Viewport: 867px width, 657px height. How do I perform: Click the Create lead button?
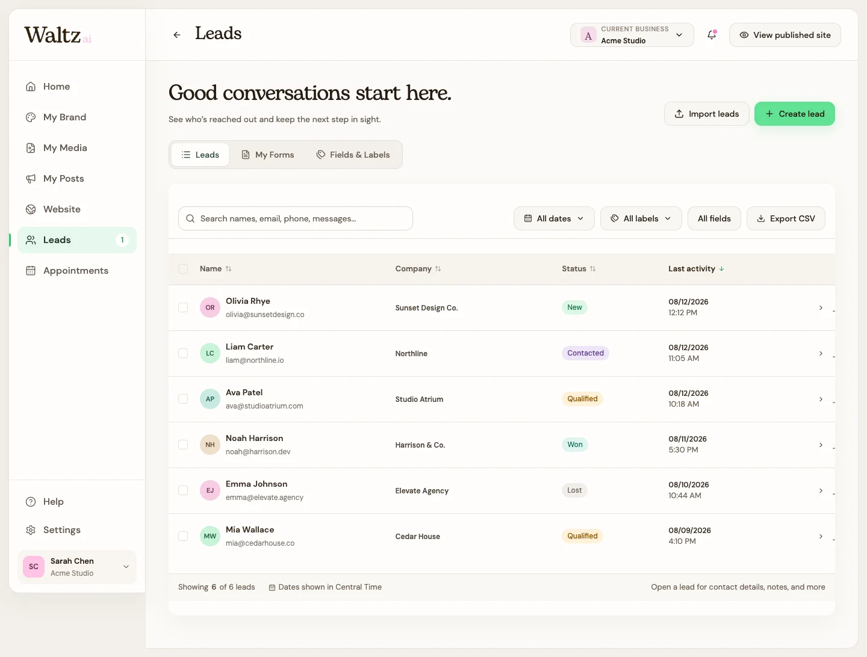point(795,114)
